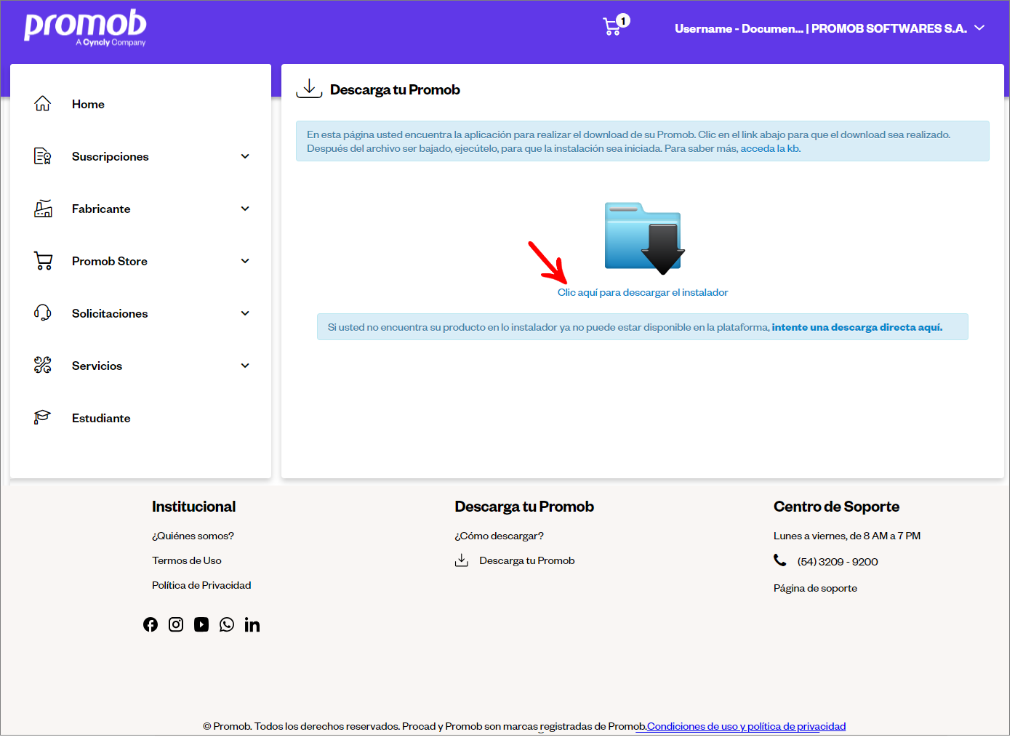Open 'Página de soporte' link
1015x745 pixels.
tap(815, 589)
